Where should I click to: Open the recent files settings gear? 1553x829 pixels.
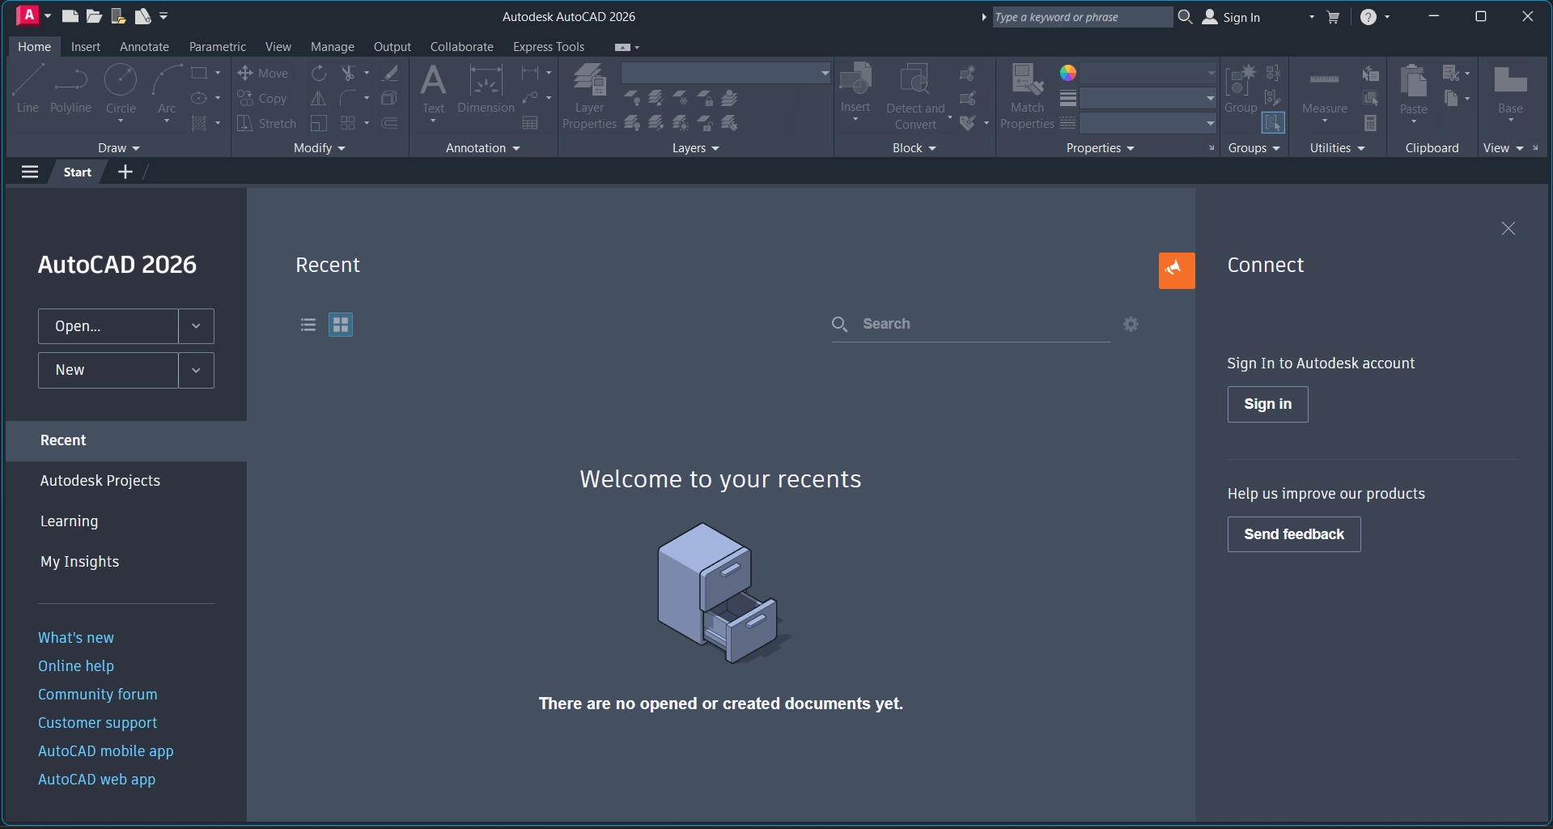(x=1131, y=324)
